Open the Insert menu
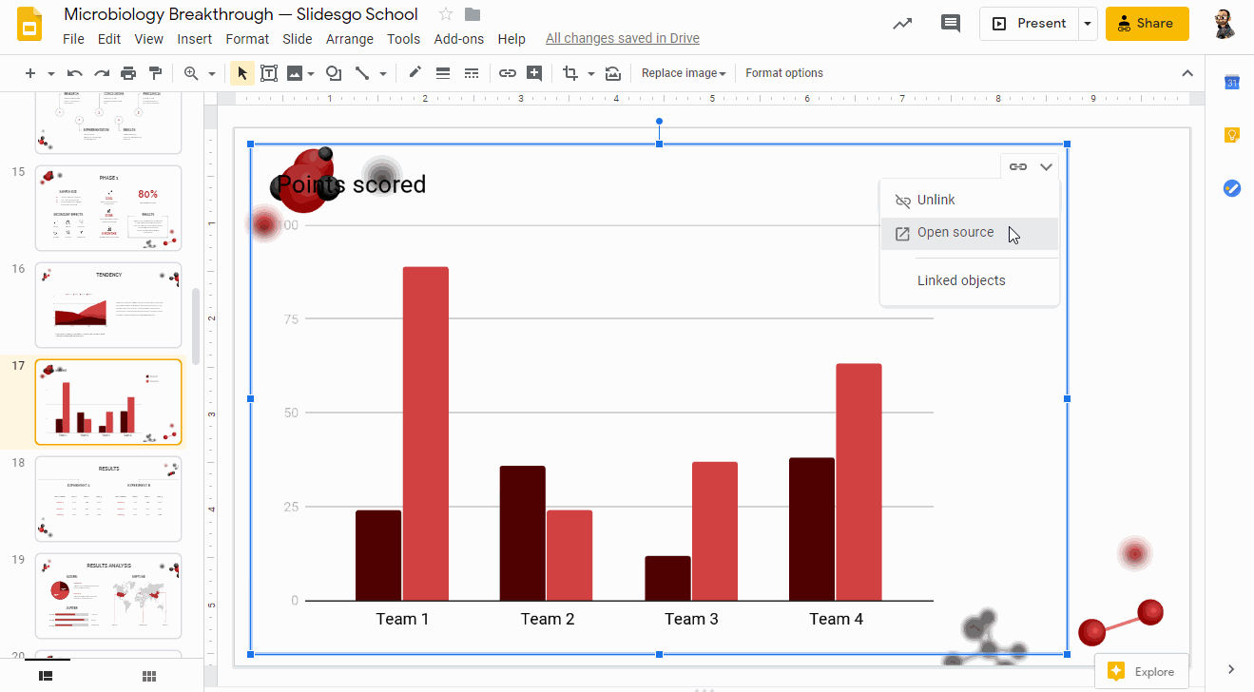The image size is (1254, 692). pos(195,39)
